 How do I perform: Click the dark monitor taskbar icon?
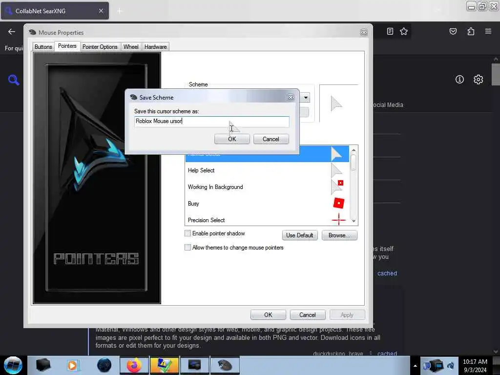(x=194, y=365)
